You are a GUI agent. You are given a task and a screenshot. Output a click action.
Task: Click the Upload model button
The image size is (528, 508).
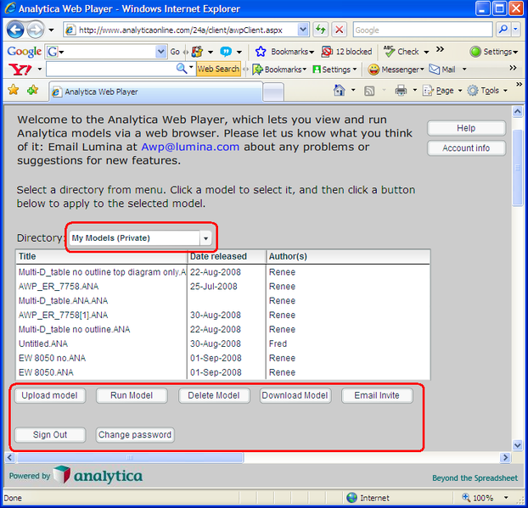(x=50, y=395)
